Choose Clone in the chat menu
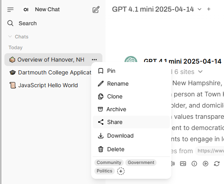The height and width of the screenshot is (184, 224). click(x=131, y=96)
